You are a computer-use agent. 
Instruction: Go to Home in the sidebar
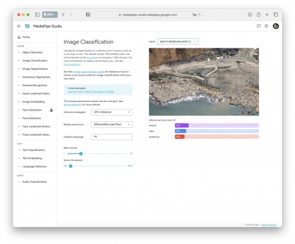pos(26,37)
